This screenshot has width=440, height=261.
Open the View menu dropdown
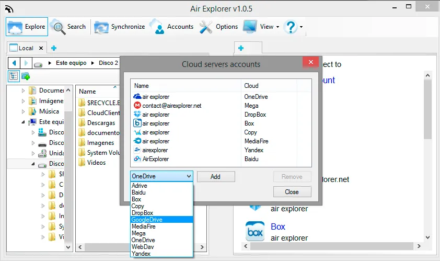(261, 27)
